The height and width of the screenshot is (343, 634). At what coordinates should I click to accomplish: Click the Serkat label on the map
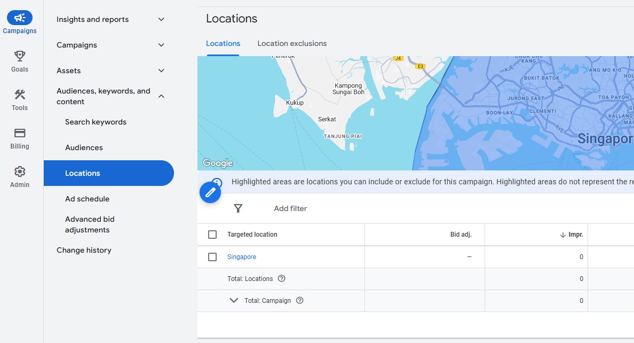pyautogui.click(x=327, y=119)
